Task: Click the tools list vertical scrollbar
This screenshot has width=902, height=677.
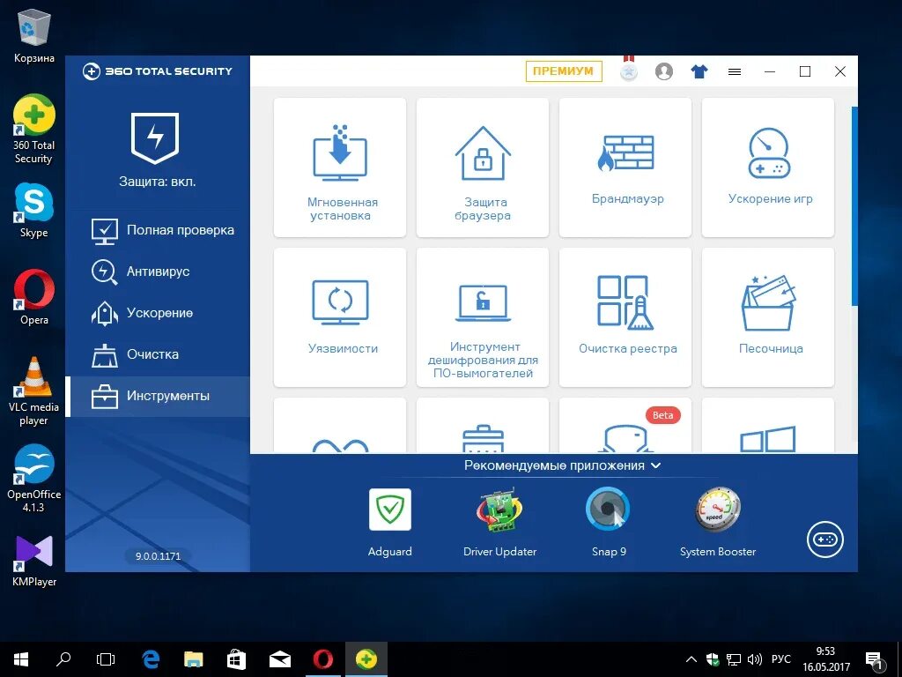Action: (854, 205)
